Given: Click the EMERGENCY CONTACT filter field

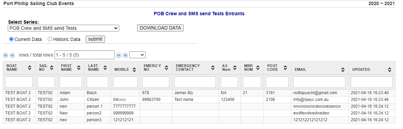Looking at the screenshot, I should (x=195, y=82).
